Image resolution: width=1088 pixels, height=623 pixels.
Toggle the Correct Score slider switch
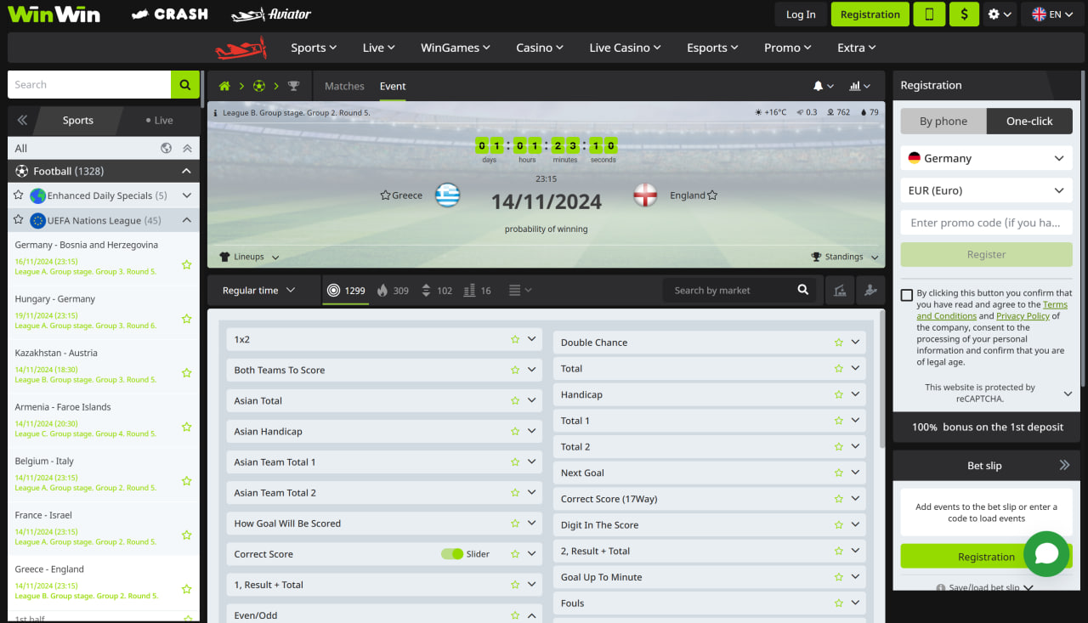point(452,554)
